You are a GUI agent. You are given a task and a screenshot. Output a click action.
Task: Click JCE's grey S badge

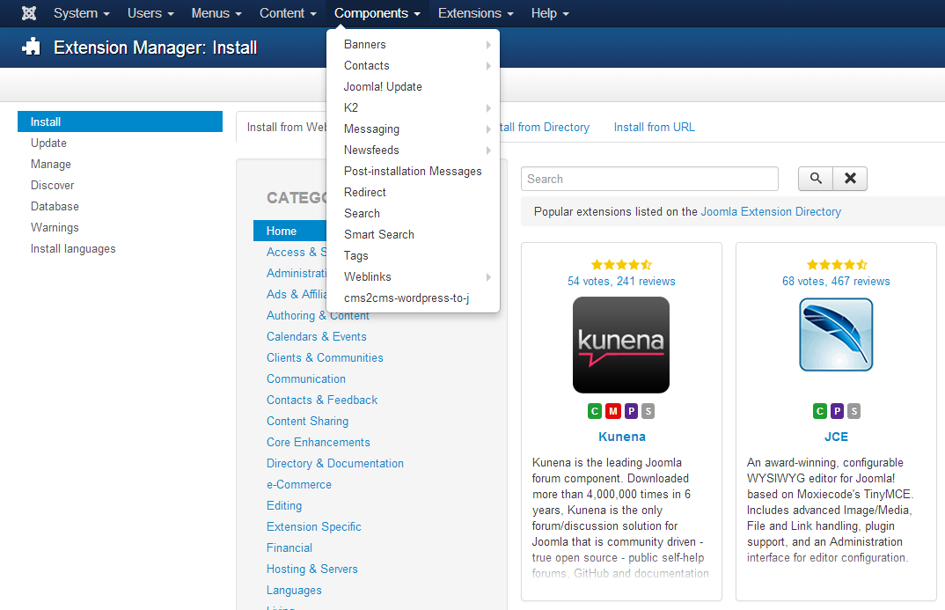pyautogui.click(x=854, y=411)
